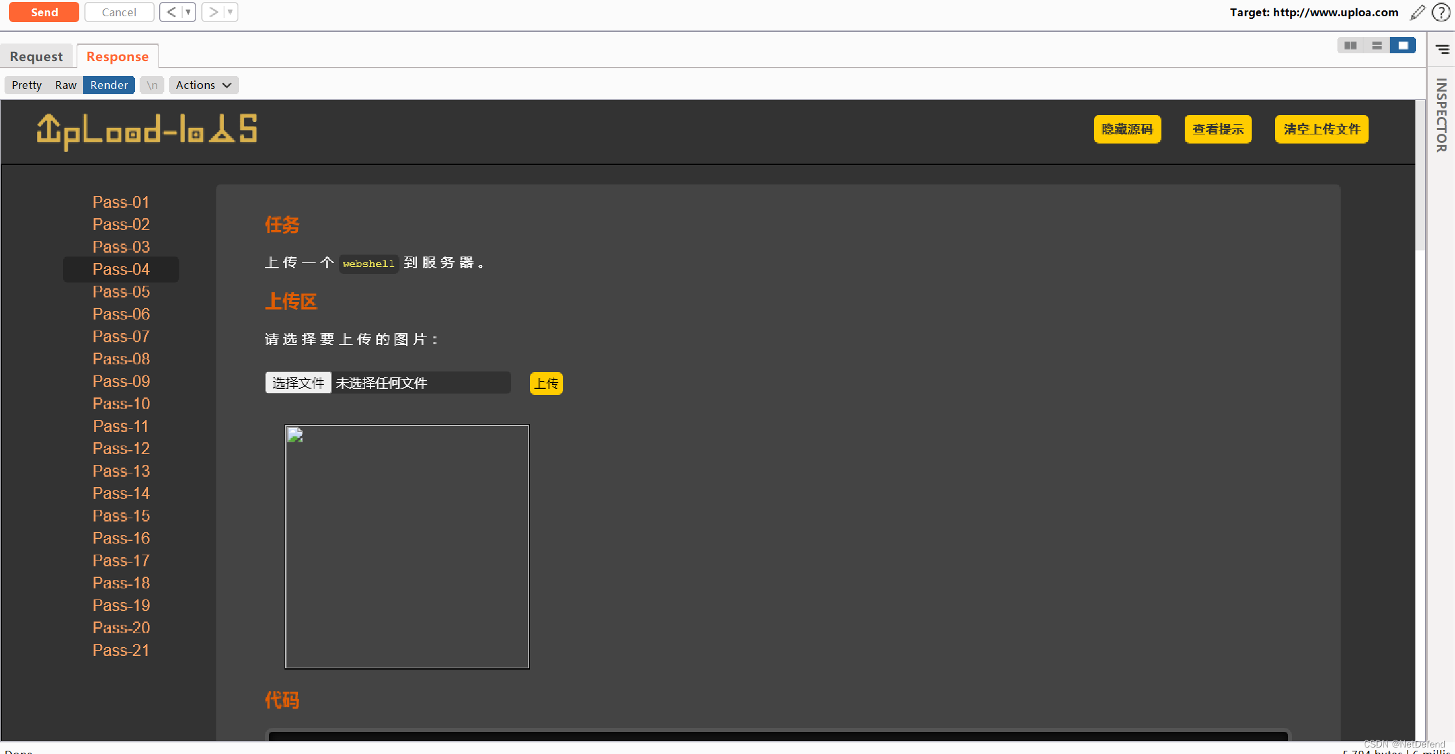
Task: Click the 上传区 heading
Action: coord(291,301)
